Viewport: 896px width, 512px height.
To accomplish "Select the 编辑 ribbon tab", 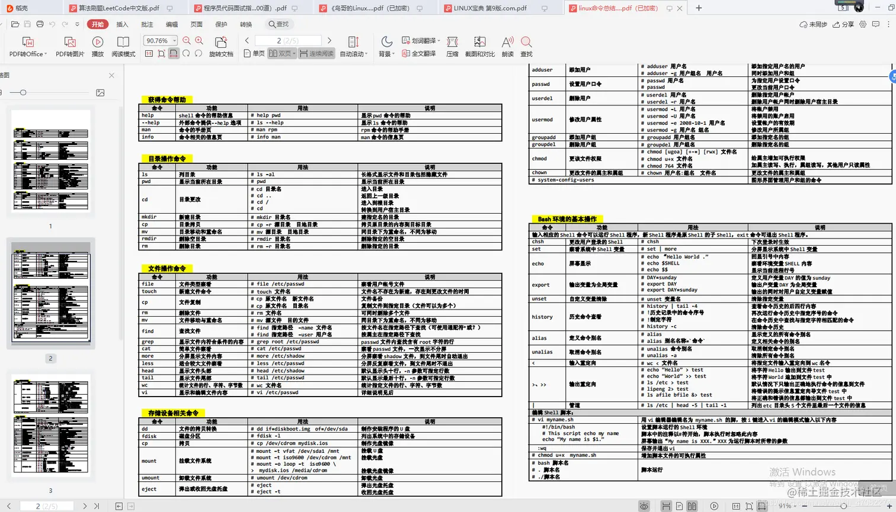I will pyautogui.click(x=172, y=24).
